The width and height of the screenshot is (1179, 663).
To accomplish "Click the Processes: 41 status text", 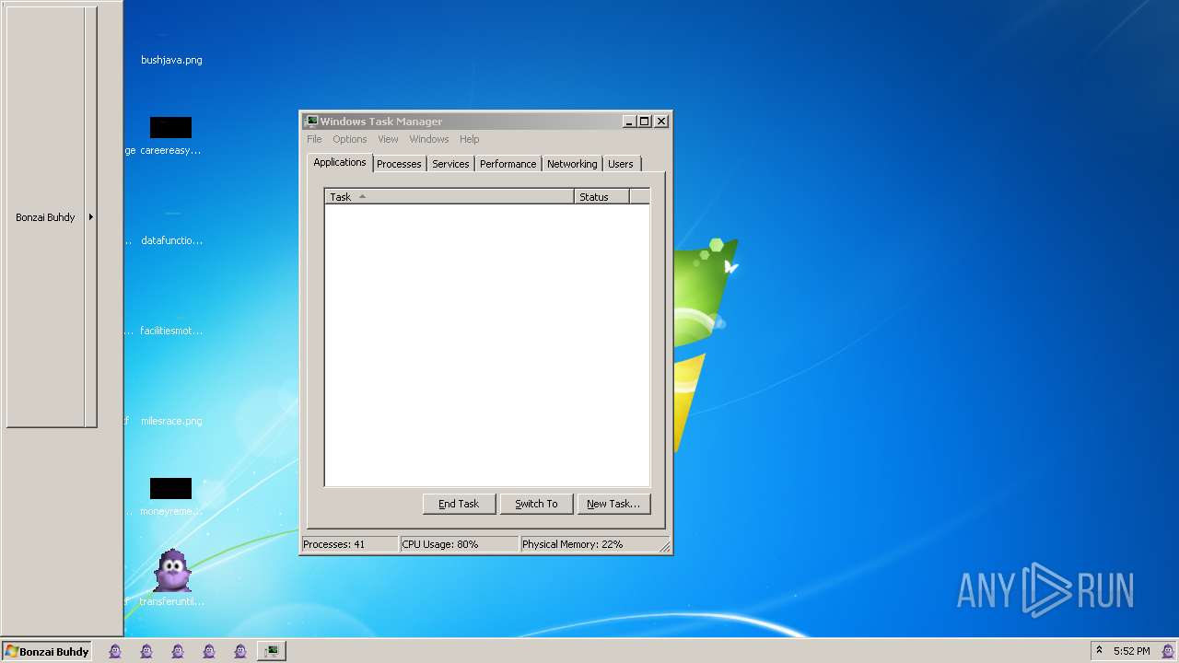I will click(x=334, y=544).
